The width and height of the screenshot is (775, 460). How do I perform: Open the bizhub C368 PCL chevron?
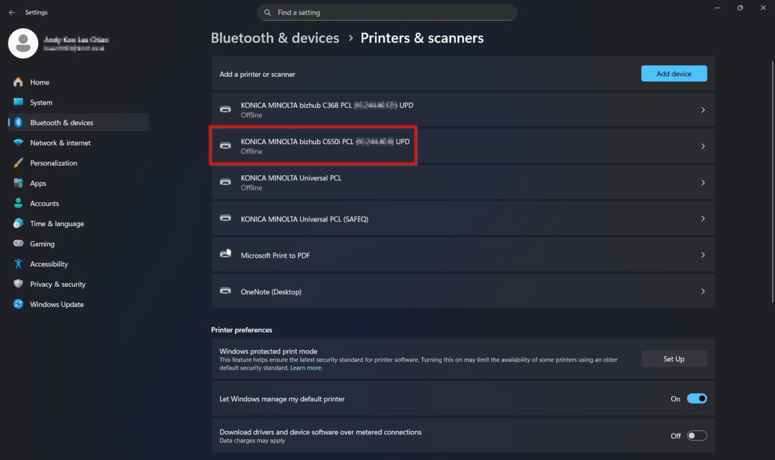(703, 110)
